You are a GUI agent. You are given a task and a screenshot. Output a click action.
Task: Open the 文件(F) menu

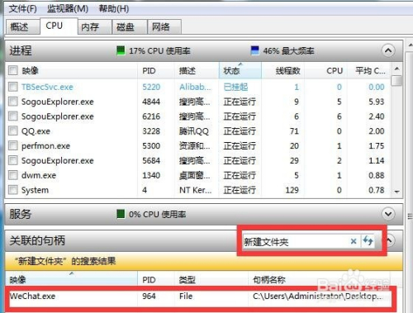pyautogui.click(x=22, y=9)
